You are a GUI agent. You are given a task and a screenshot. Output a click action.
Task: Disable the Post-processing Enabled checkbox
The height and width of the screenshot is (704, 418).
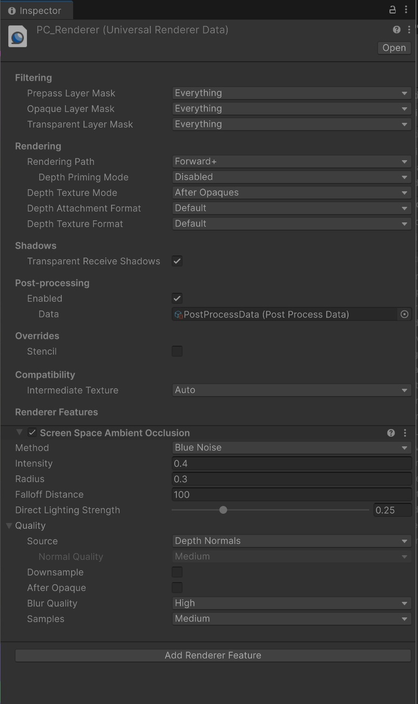click(x=177, y=299)
